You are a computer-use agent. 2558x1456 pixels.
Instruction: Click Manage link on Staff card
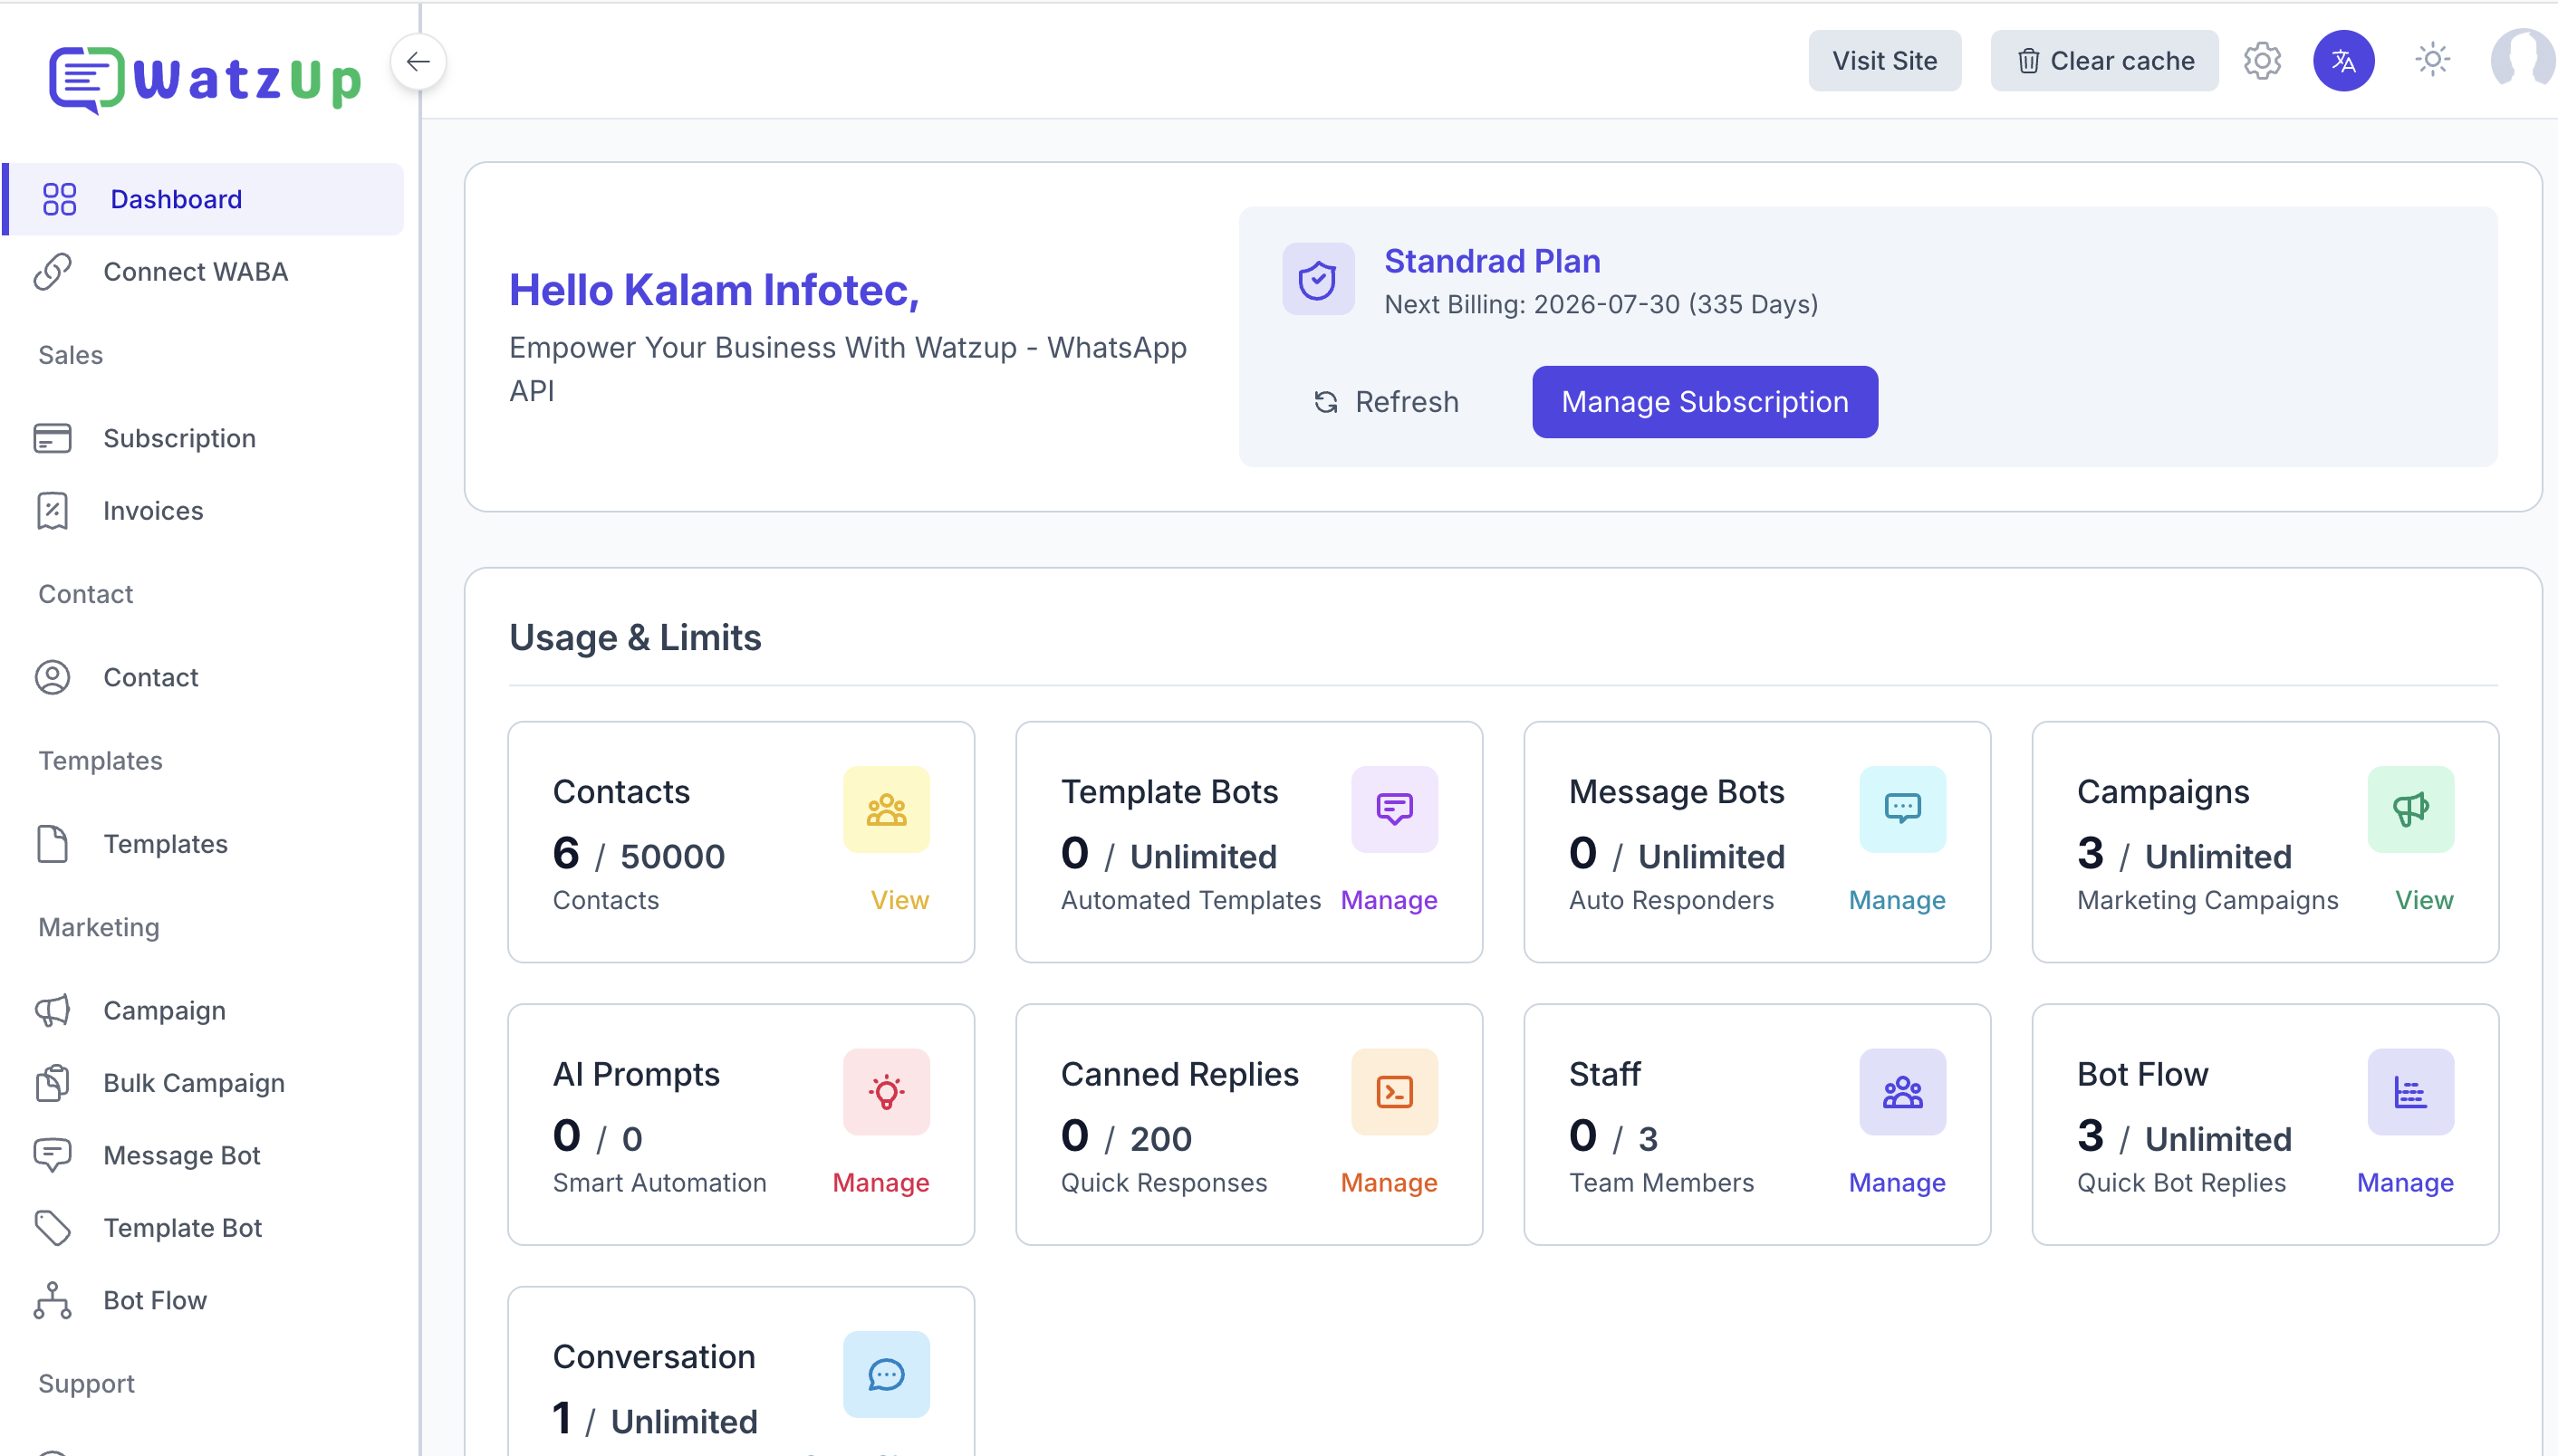[x=1897, y=1183]
